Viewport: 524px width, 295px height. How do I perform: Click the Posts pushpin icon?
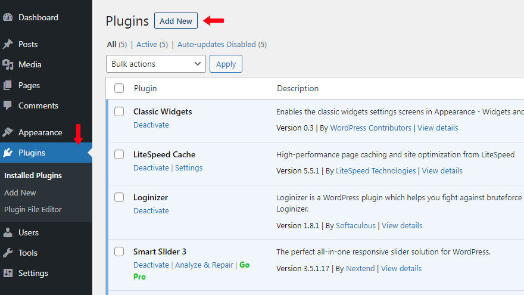coord(8,45)
